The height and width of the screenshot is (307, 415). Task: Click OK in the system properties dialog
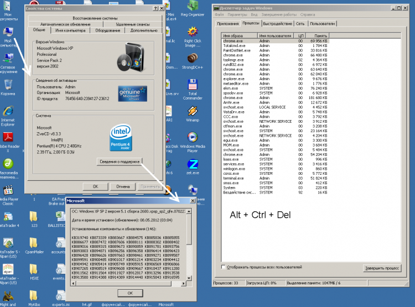pyautogui.click(x=96, y=186)
